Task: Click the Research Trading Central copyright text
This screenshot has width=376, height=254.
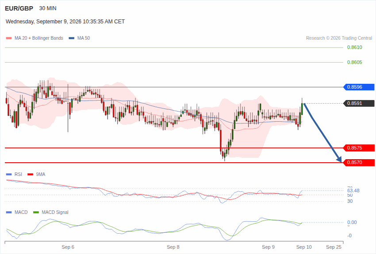Action: (x=339, y=38)
